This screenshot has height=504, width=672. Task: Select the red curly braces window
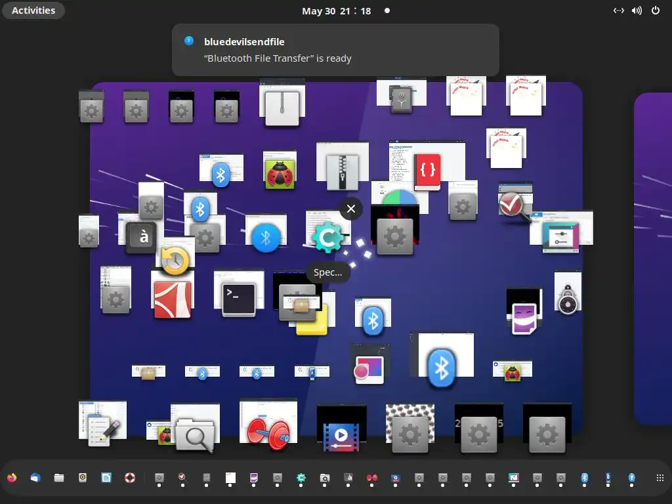click(x=427, y=165)
